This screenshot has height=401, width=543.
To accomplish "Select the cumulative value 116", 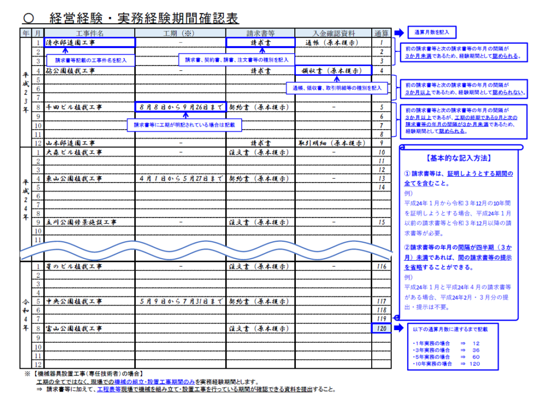I will pyautogui.click(x=382, y=267).
